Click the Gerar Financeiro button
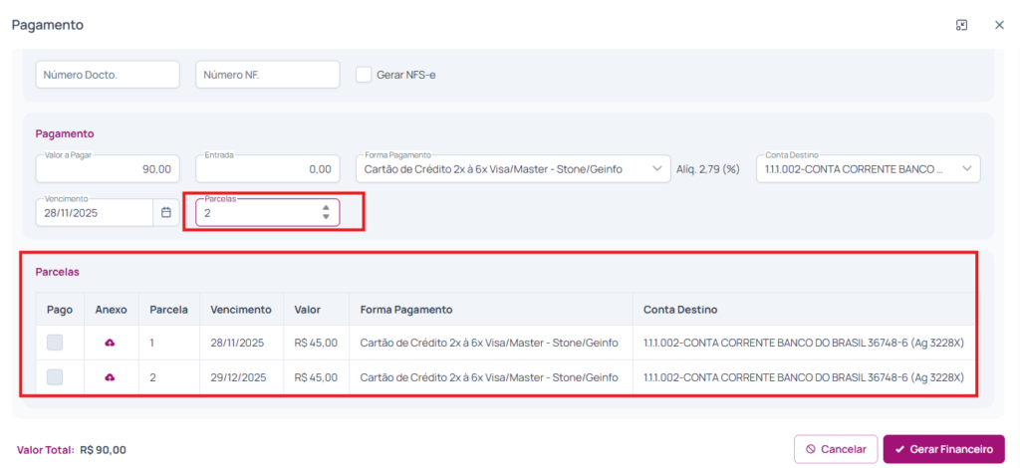The height and width of the screenshot is (468, 1020). point(943,449)
